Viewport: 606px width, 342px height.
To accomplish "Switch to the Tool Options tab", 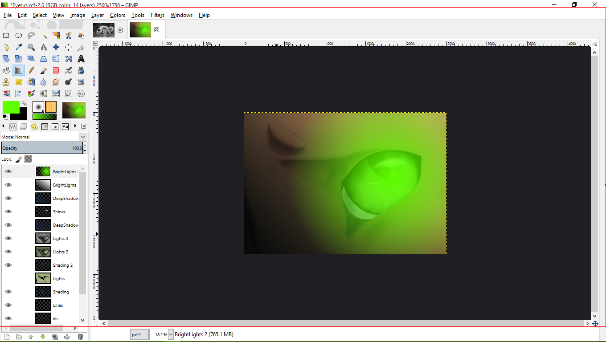I will coord(13,126).
